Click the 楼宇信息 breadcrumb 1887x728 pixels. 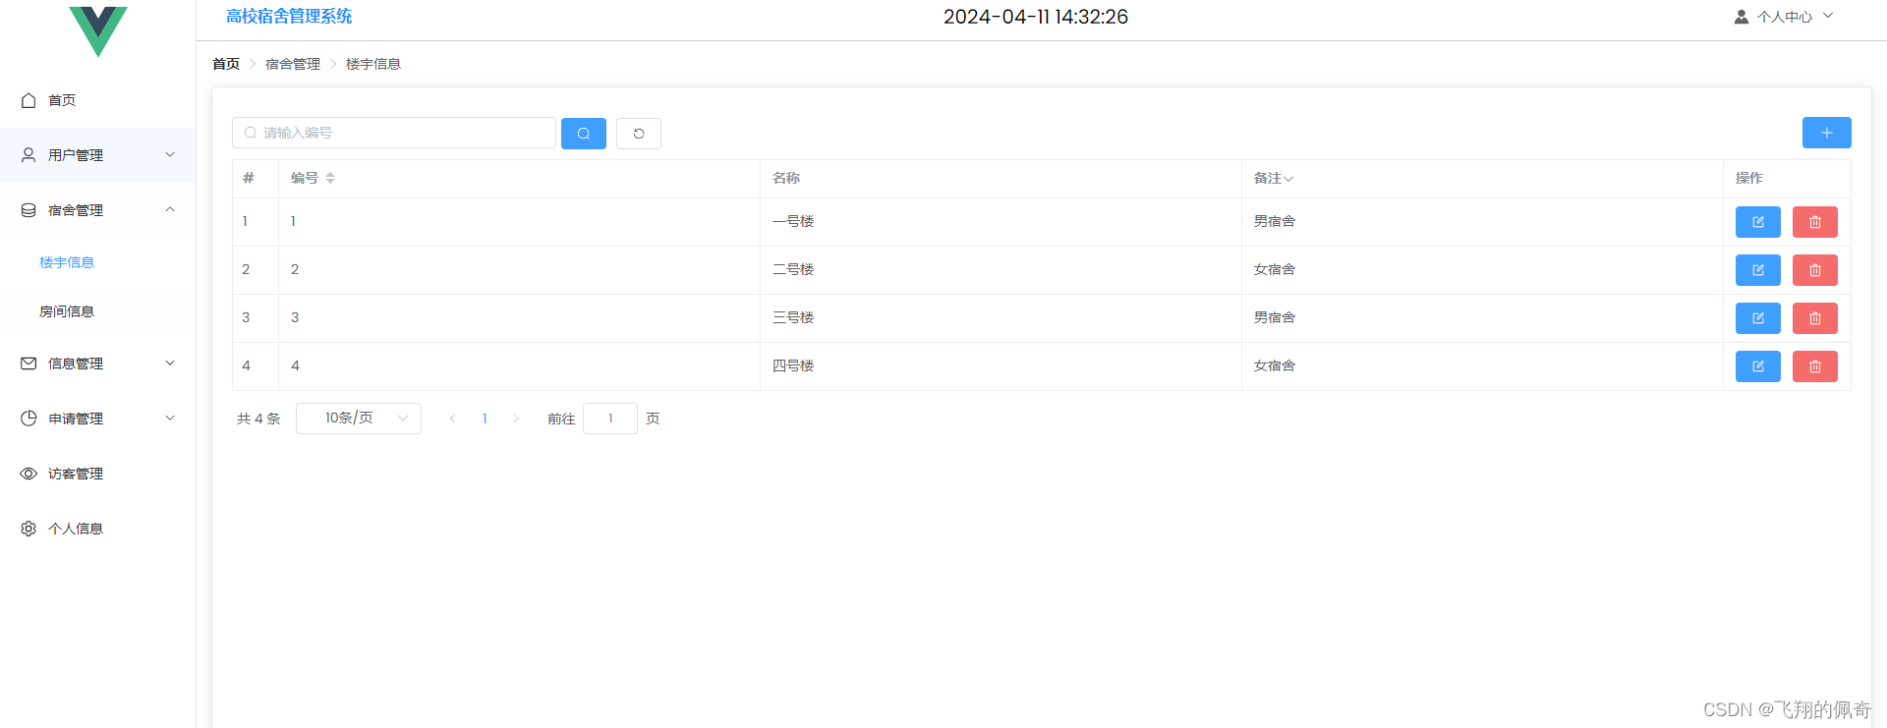click(x=373, y=64)
